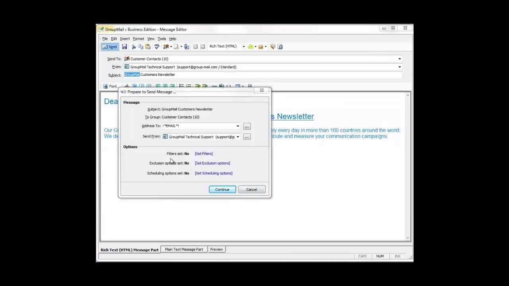Cut selection using the scissors icon
This screenshot has width=509, height=286.
point(134,47)
